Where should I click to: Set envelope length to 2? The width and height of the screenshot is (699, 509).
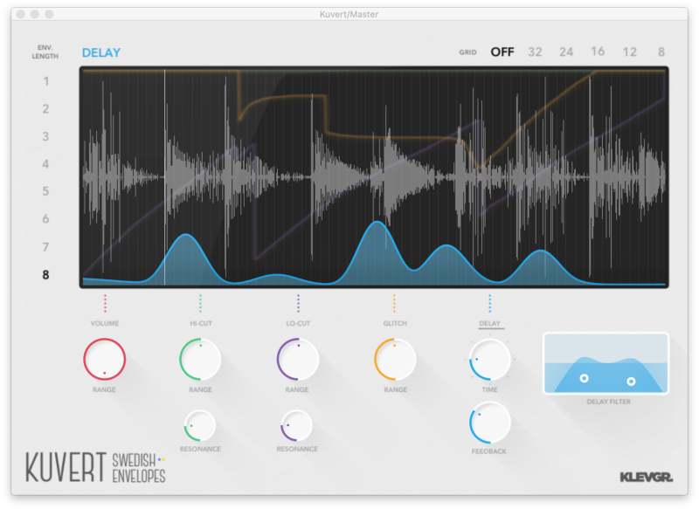click(x=45, y=109)
